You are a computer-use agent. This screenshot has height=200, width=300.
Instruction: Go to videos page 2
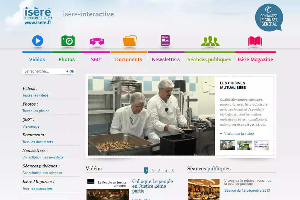pyautogui.click(x=153, y=171)
